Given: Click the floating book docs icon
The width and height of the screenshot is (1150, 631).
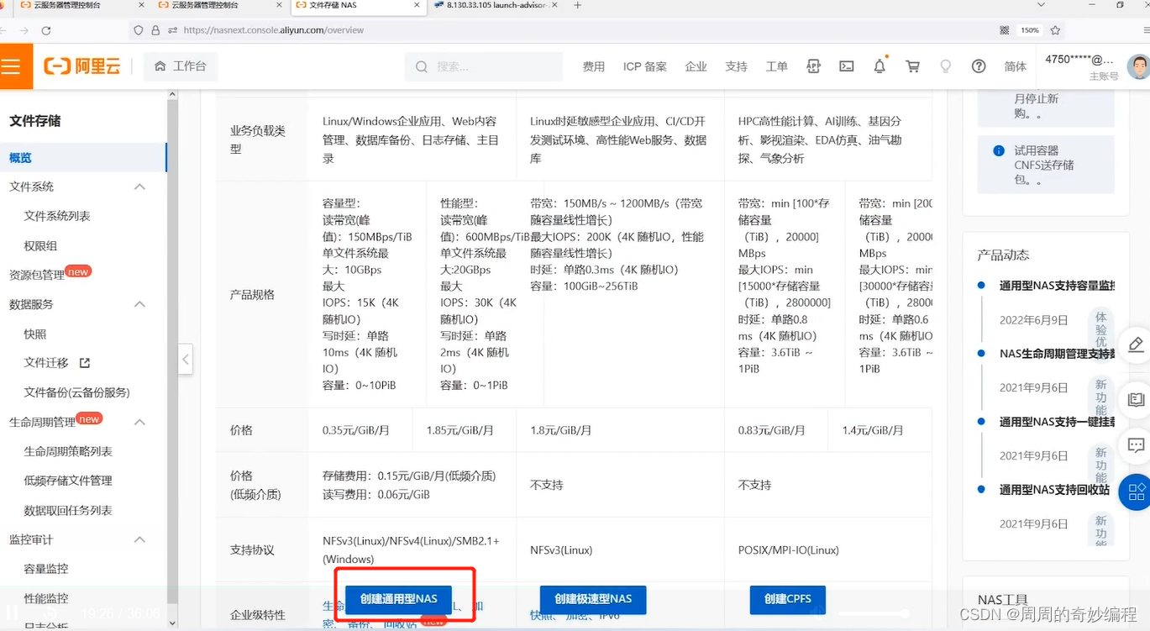Looking at the screenshot, I should tap(1136, 398).
